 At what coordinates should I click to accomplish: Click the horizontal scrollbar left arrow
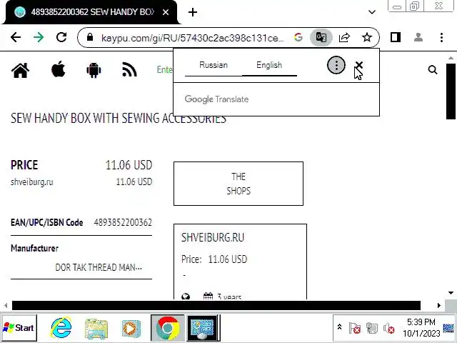6,305
